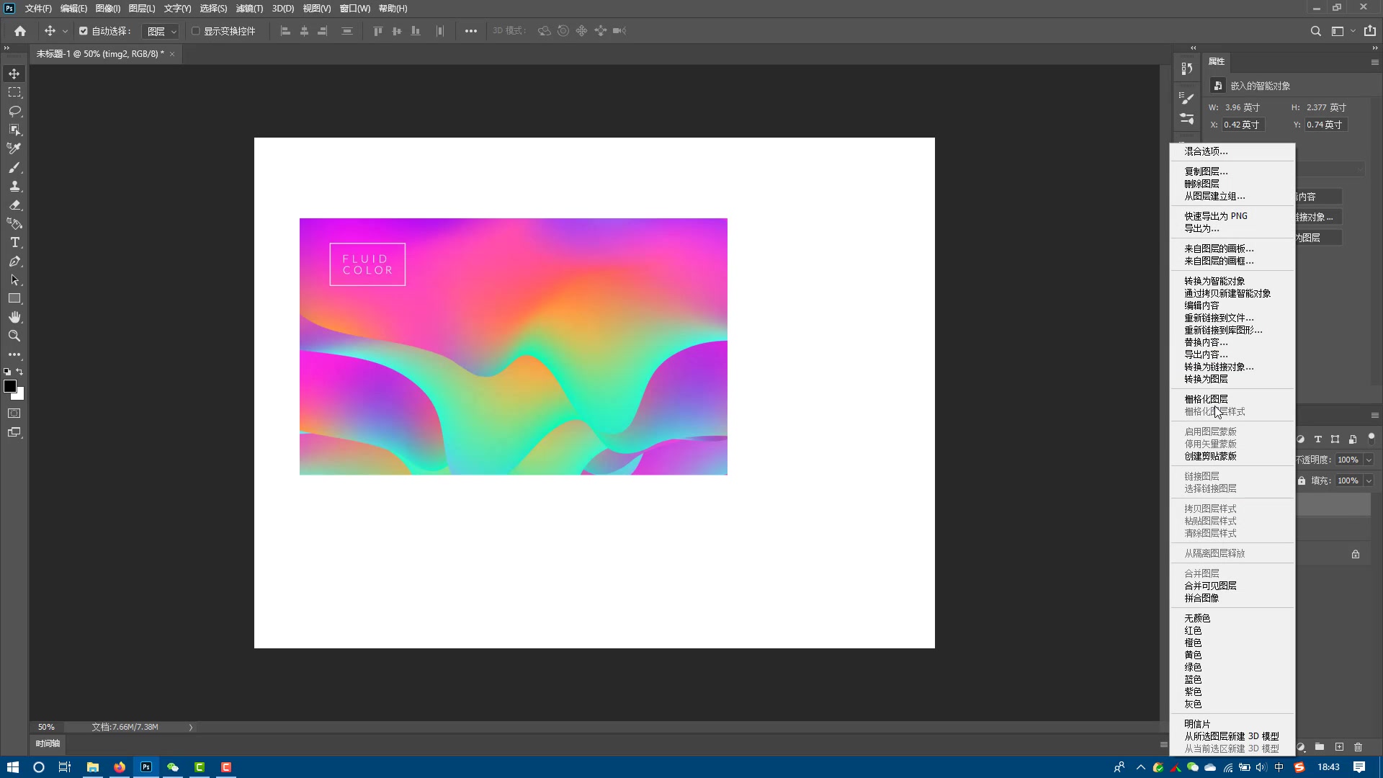This screenshot has width=1383, height=778.
Task: Select the Pen tool
Action: pyautogui.click(x=14, y=261)
